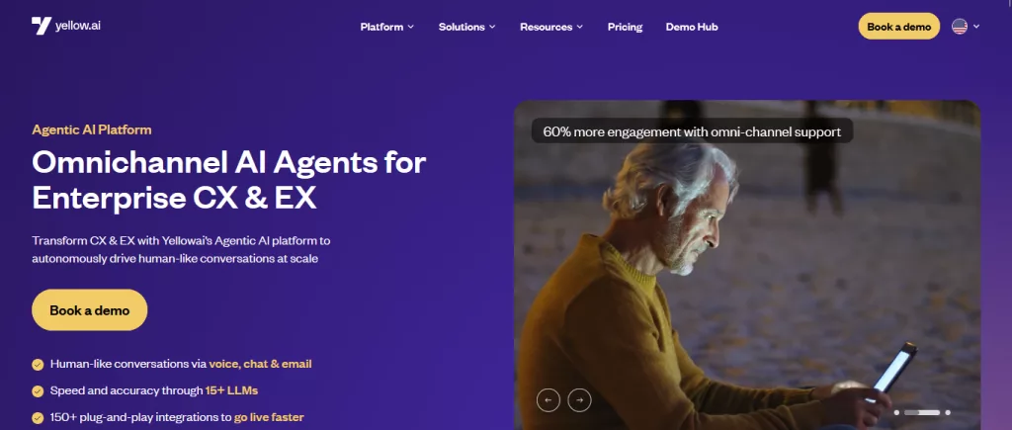Select the last carousel dot indicator
Image resolution: width=1012 pixels, height=430 pixels.
[x=948, y=412]
